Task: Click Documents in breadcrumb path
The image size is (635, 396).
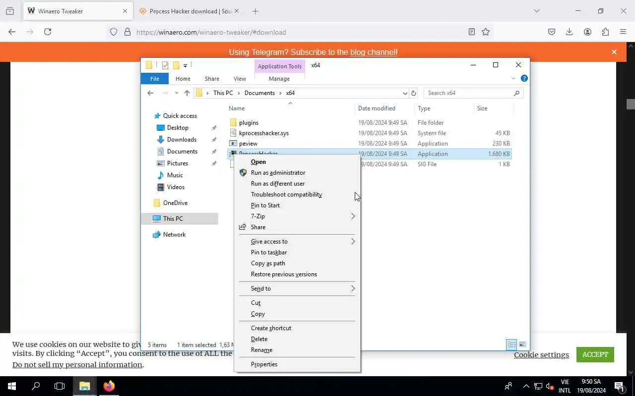Action: tap(259, 93)
